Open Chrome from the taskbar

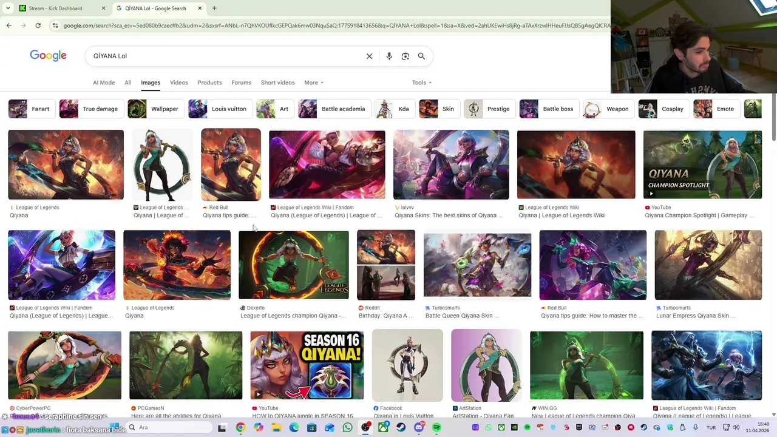click(240, 427)
